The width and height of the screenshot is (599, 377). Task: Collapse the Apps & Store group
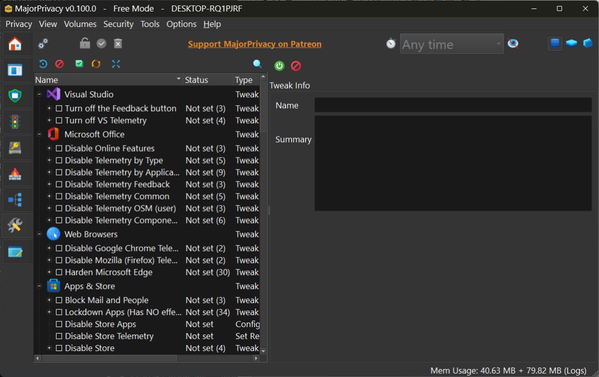[x=39, y=286]
